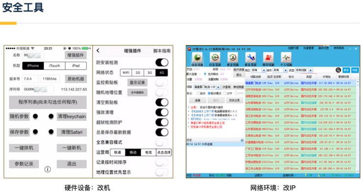Select the iTouch model segment
The width and height of the screenshot is (362, 192).
54,65
